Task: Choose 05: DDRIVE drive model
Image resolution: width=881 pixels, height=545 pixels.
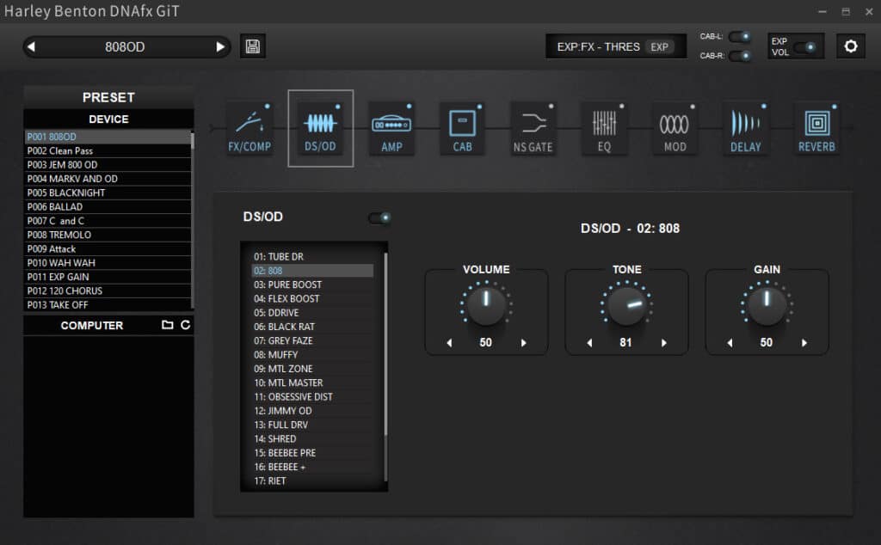Action: (312, 313)
